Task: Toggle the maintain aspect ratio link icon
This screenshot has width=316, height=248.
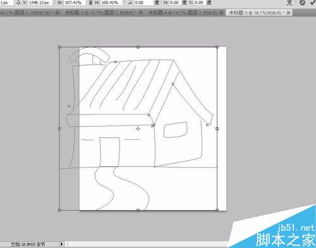Action: click(90, 3)
